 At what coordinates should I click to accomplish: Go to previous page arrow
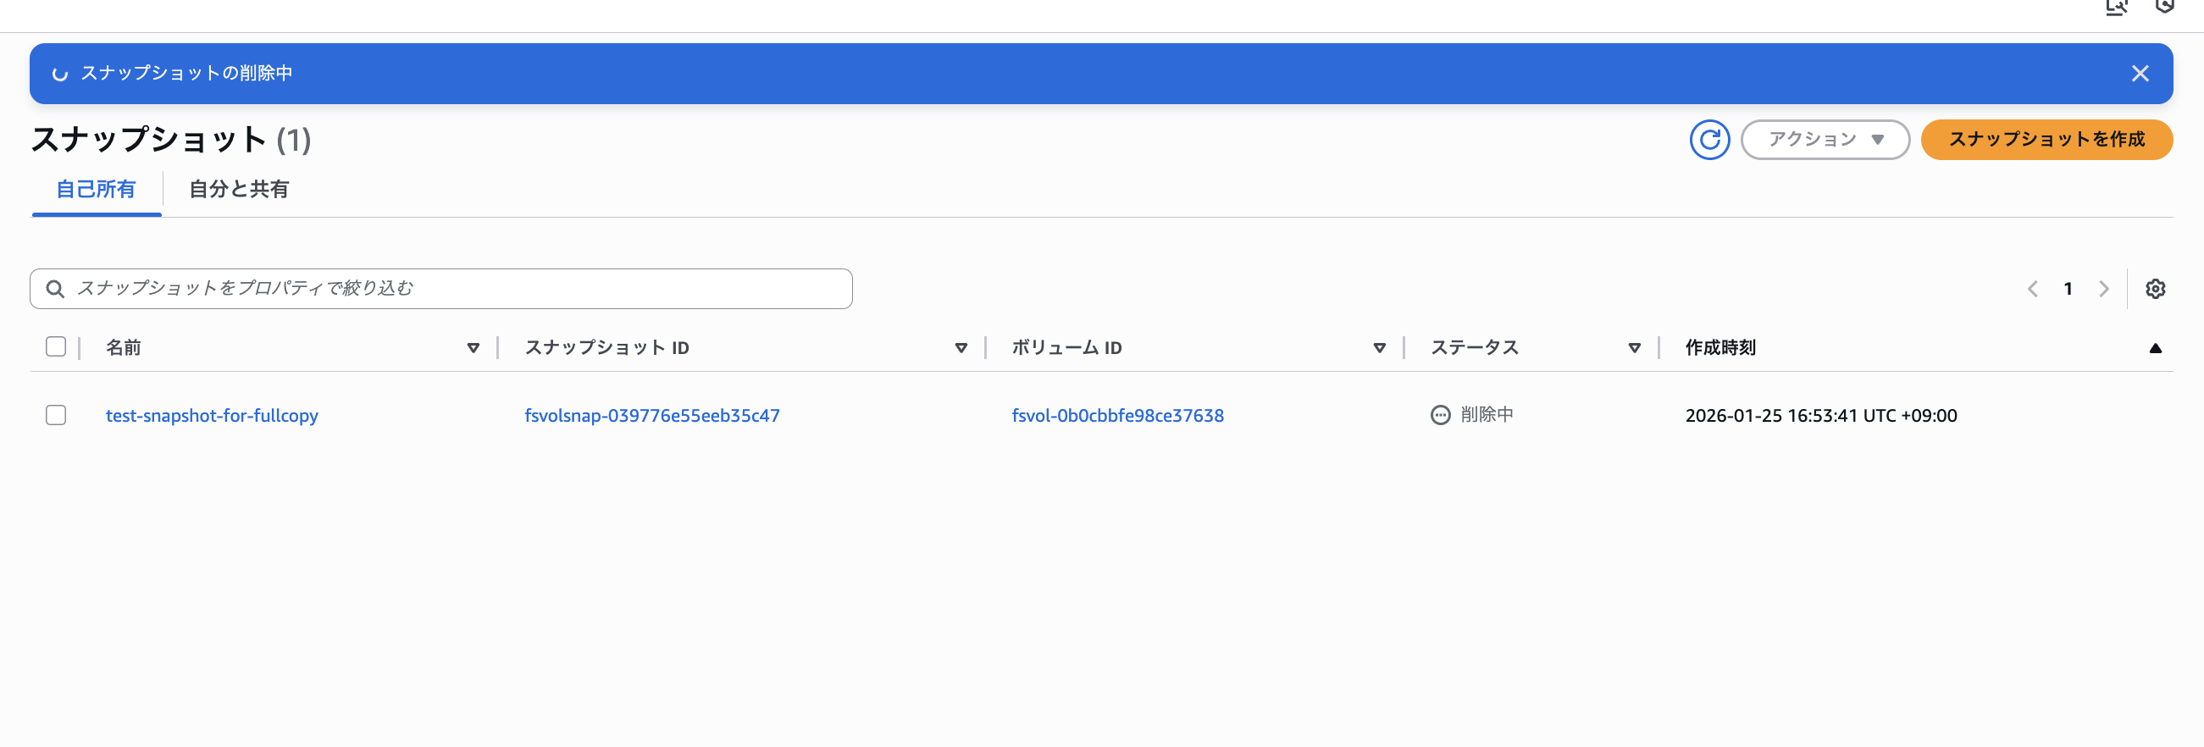point(2032,289)
